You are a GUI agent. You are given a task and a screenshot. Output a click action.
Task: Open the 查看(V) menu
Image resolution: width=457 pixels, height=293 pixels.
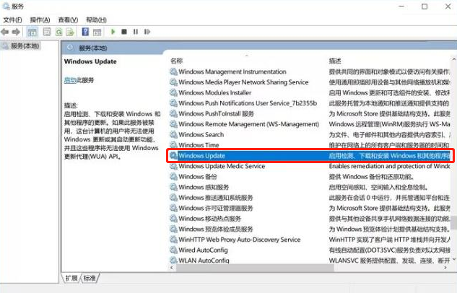[x=68, y=19]
